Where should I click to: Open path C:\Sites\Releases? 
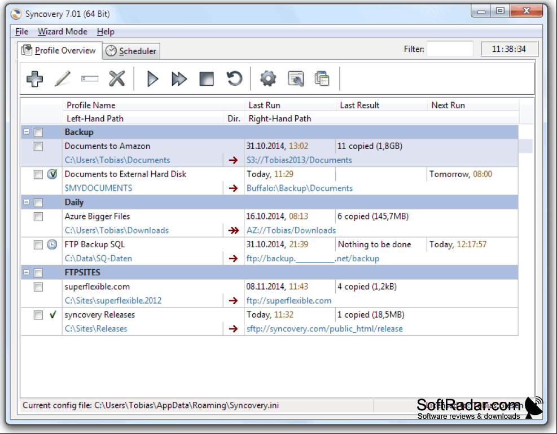(x=96, y=329)
